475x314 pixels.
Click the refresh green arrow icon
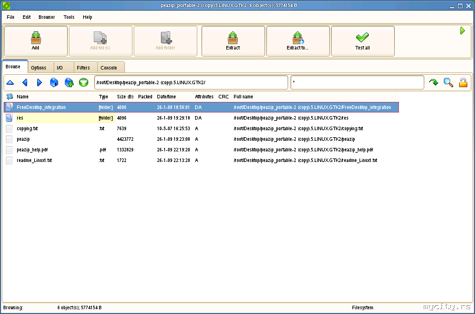coord(434,82)
